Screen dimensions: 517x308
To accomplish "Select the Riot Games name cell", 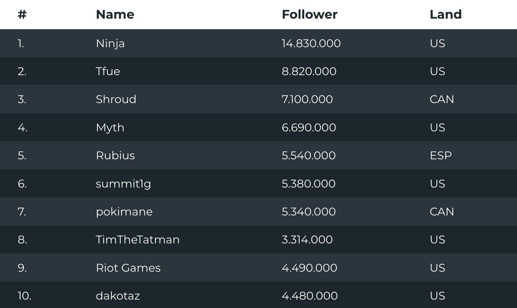I will point(128,268).
